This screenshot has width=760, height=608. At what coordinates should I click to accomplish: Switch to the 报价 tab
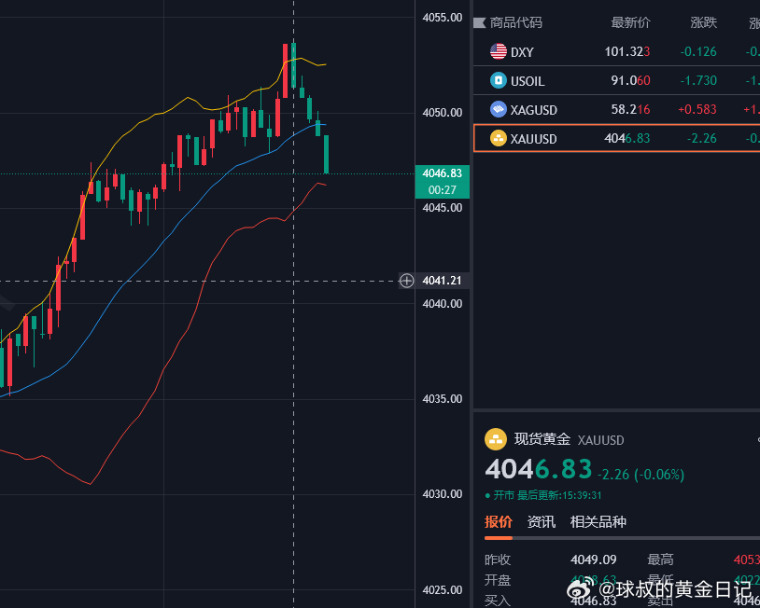click(x=499, y=522)
